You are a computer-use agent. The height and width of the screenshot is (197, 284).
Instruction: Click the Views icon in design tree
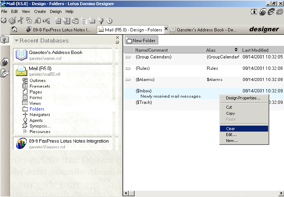[x=25, y=103]
